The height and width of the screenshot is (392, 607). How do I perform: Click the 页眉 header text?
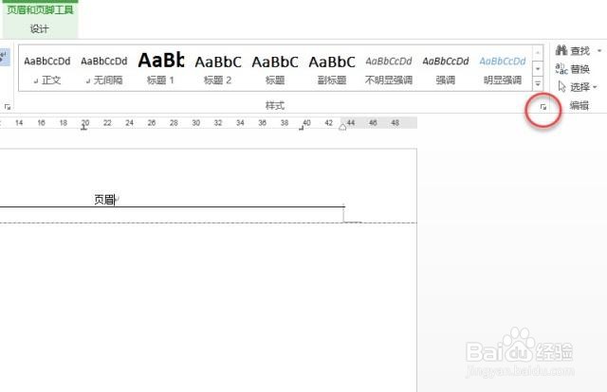tap(104, 200)
